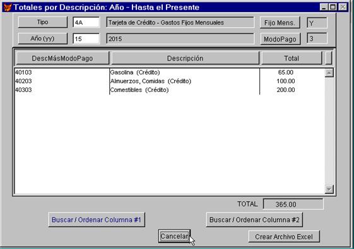Select row code 40303
Viewport: 354px width, 249px height.
pos(23,90)
